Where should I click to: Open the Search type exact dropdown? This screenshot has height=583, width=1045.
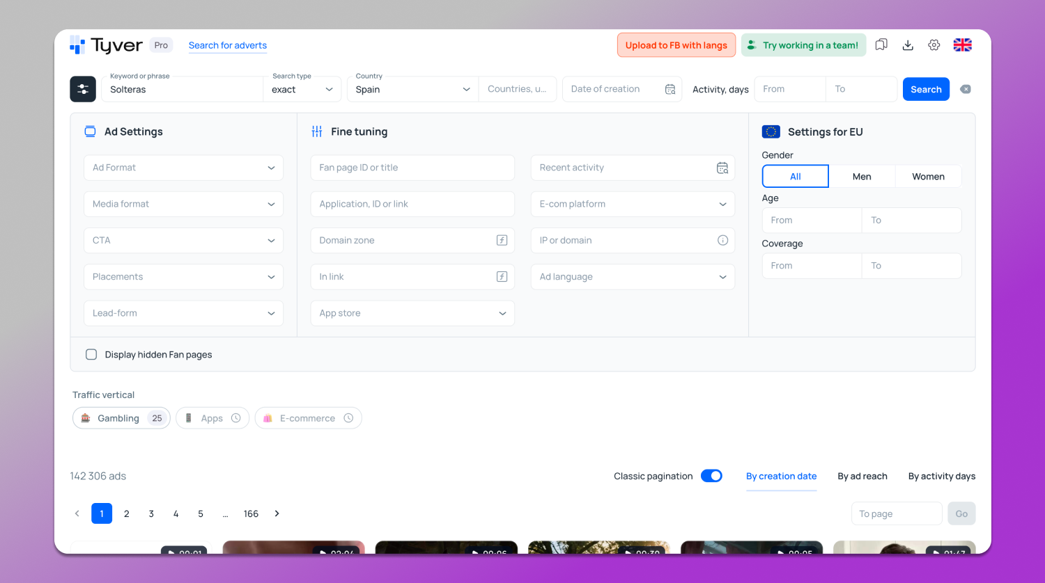302,89
